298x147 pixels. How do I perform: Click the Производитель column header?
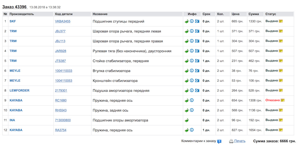pos(22,14)
